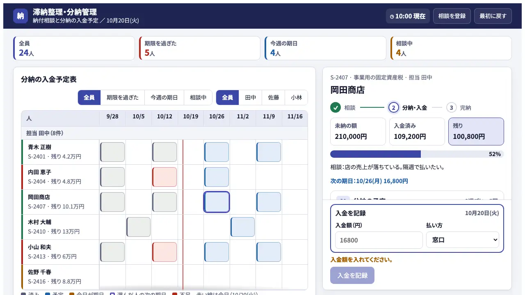525x295 pixels.
Task: Select the 青木 正樹 row
Action: tap(60, 152)
